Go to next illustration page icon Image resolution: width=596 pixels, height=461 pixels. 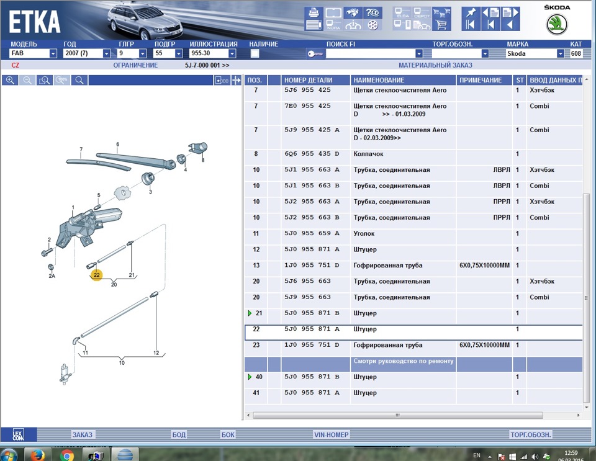510,12
